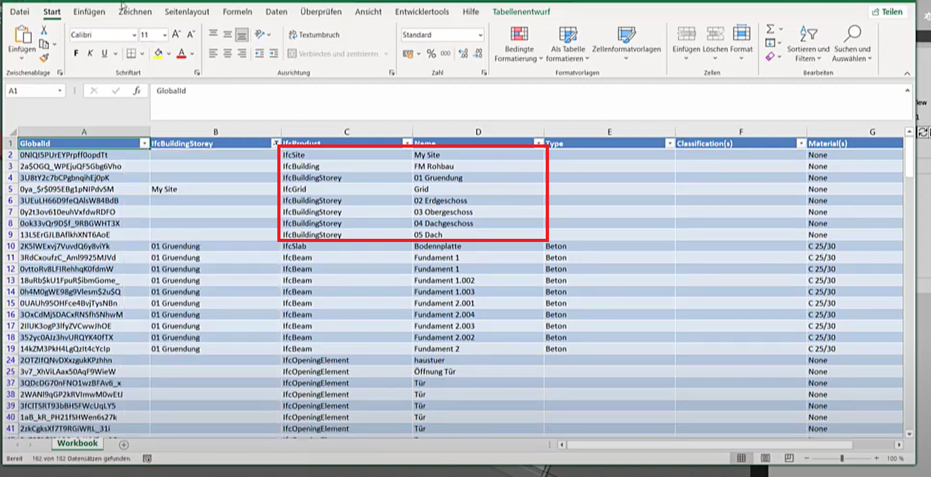Apply percent style with % icon
Viewport: 931px width, 477px height.
tap(431, 54)
